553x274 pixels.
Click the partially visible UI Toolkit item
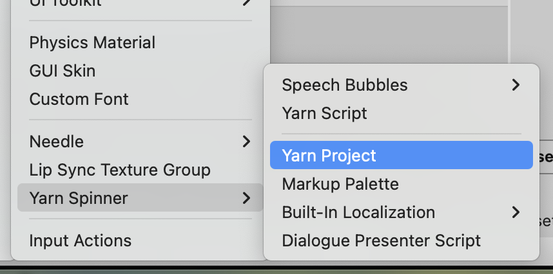coord(64,3)
